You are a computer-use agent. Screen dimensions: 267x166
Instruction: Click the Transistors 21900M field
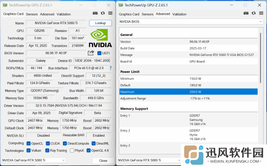78,46
